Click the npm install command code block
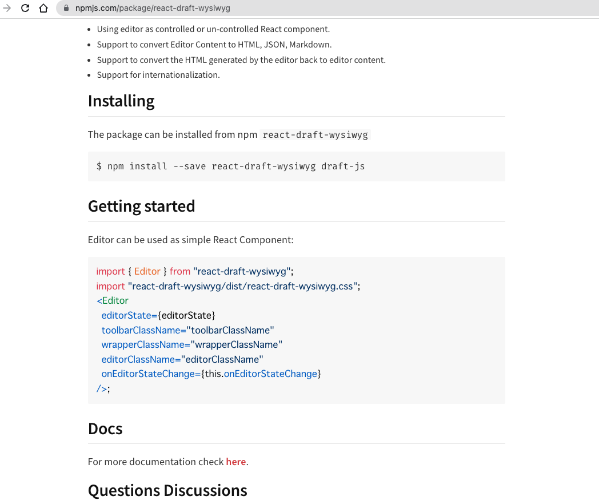 231,166
